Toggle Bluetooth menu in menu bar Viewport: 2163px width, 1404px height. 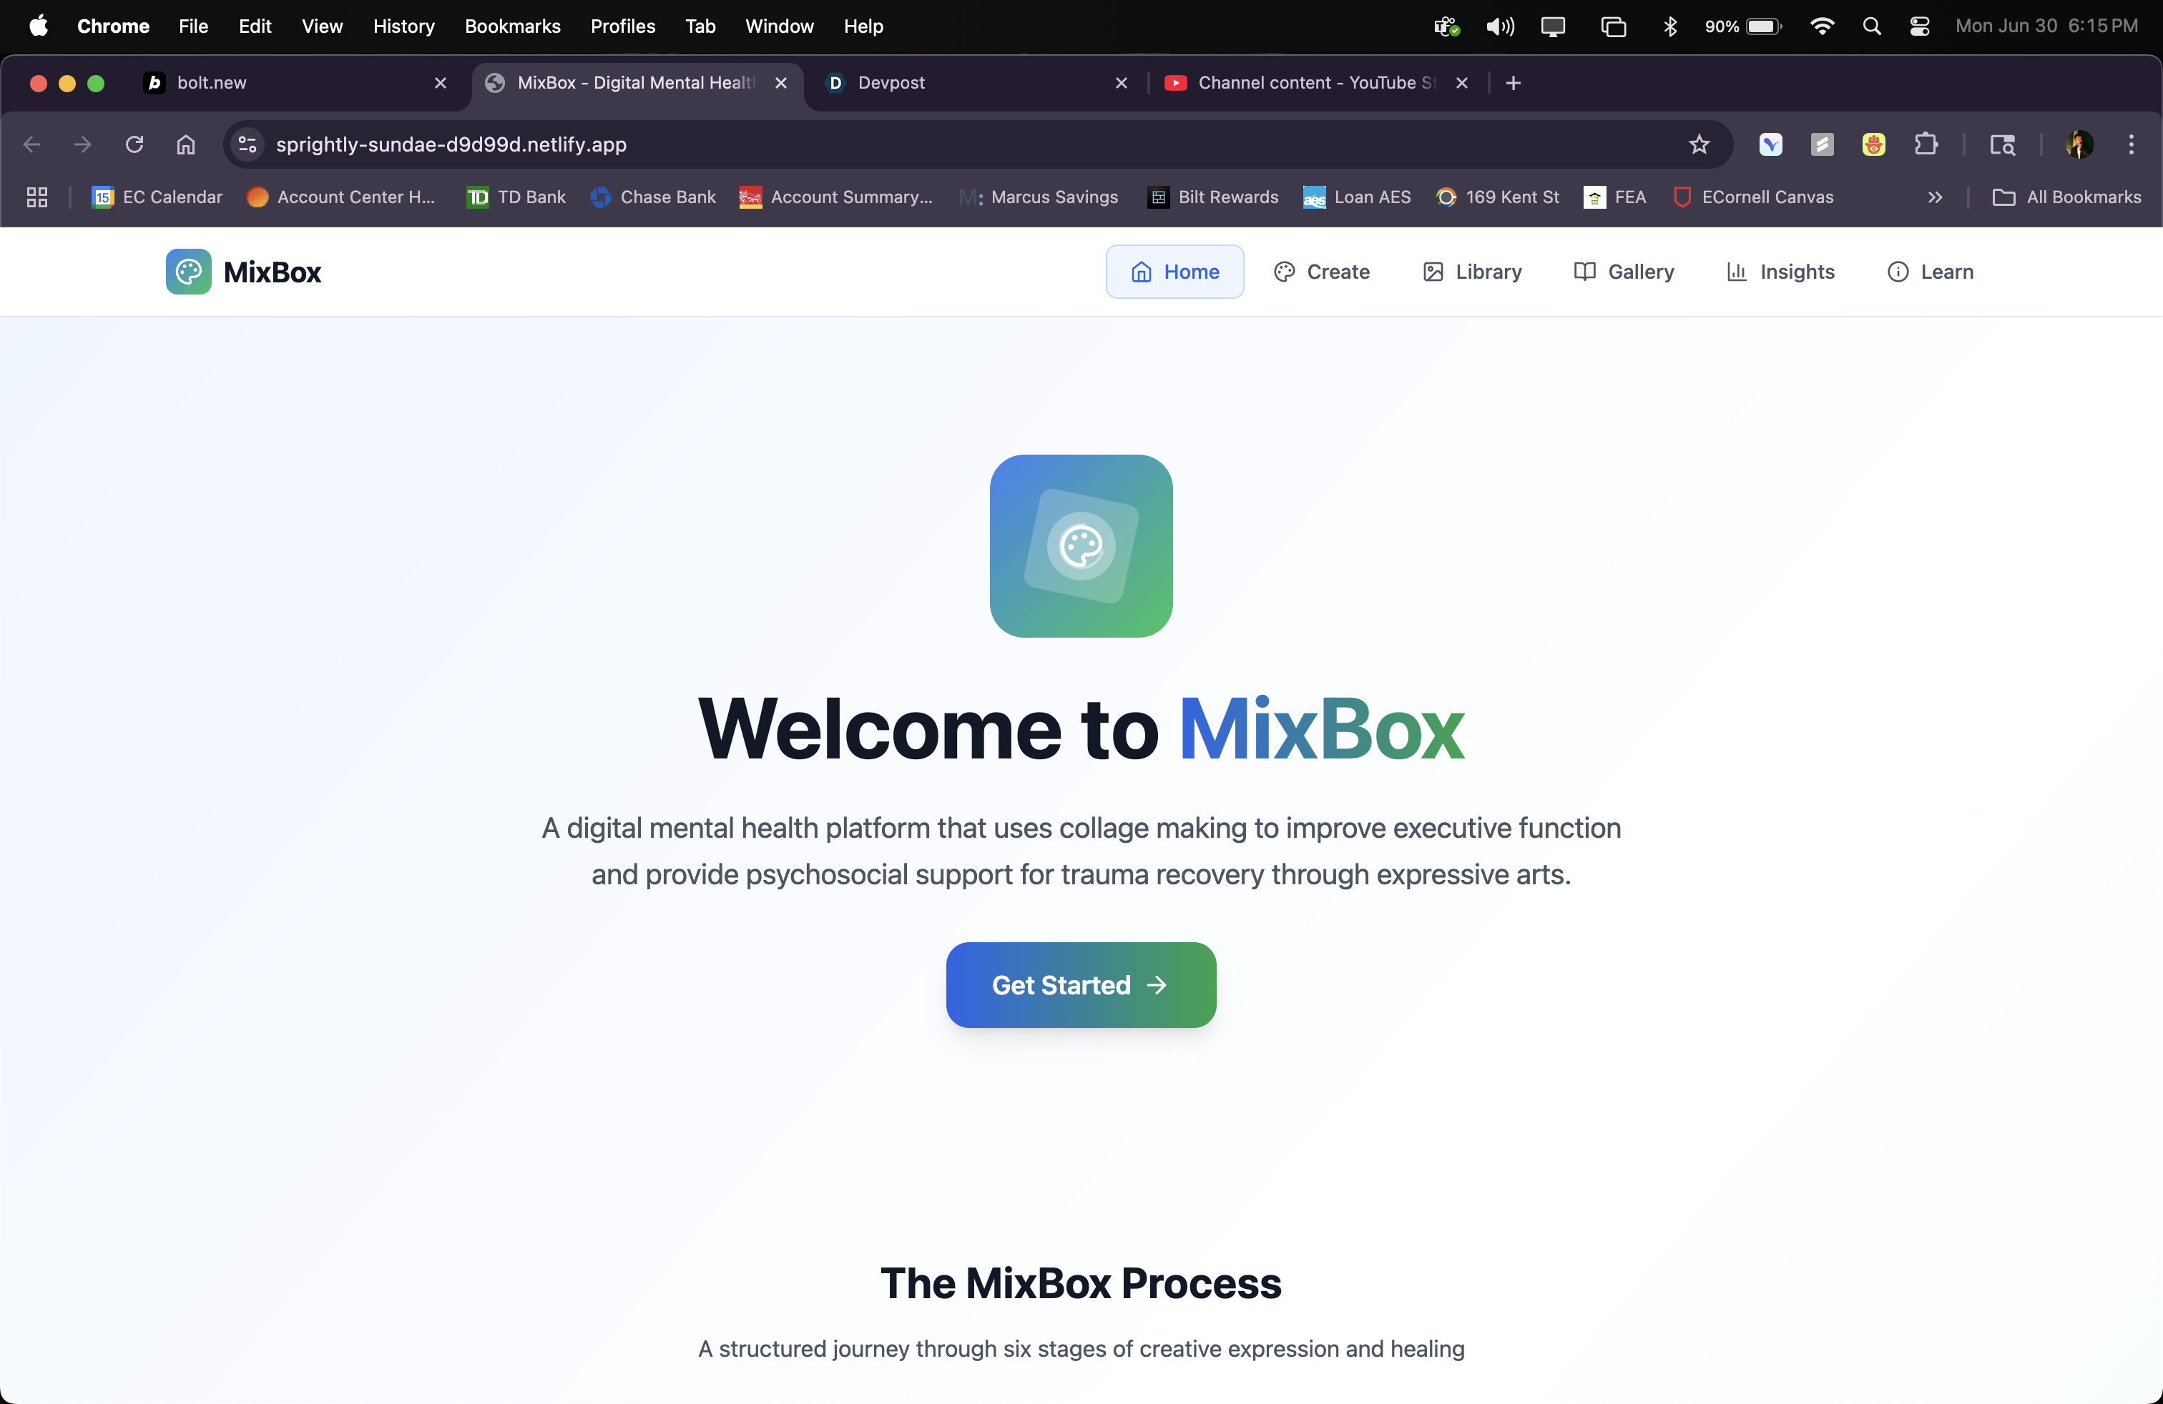(x=1669, y=26)
